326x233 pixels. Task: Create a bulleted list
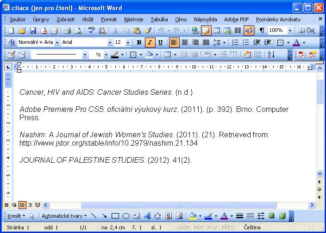(x=246, y=43)
